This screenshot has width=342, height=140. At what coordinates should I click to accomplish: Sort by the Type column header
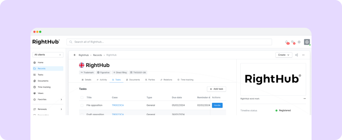(x=149, y=97)
